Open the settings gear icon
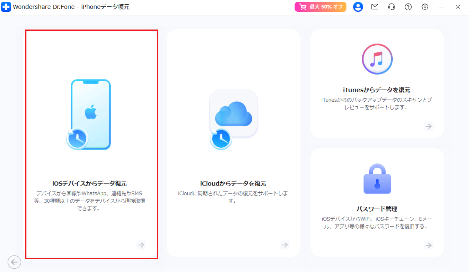 pyautogui.click(x=425, y=7)
